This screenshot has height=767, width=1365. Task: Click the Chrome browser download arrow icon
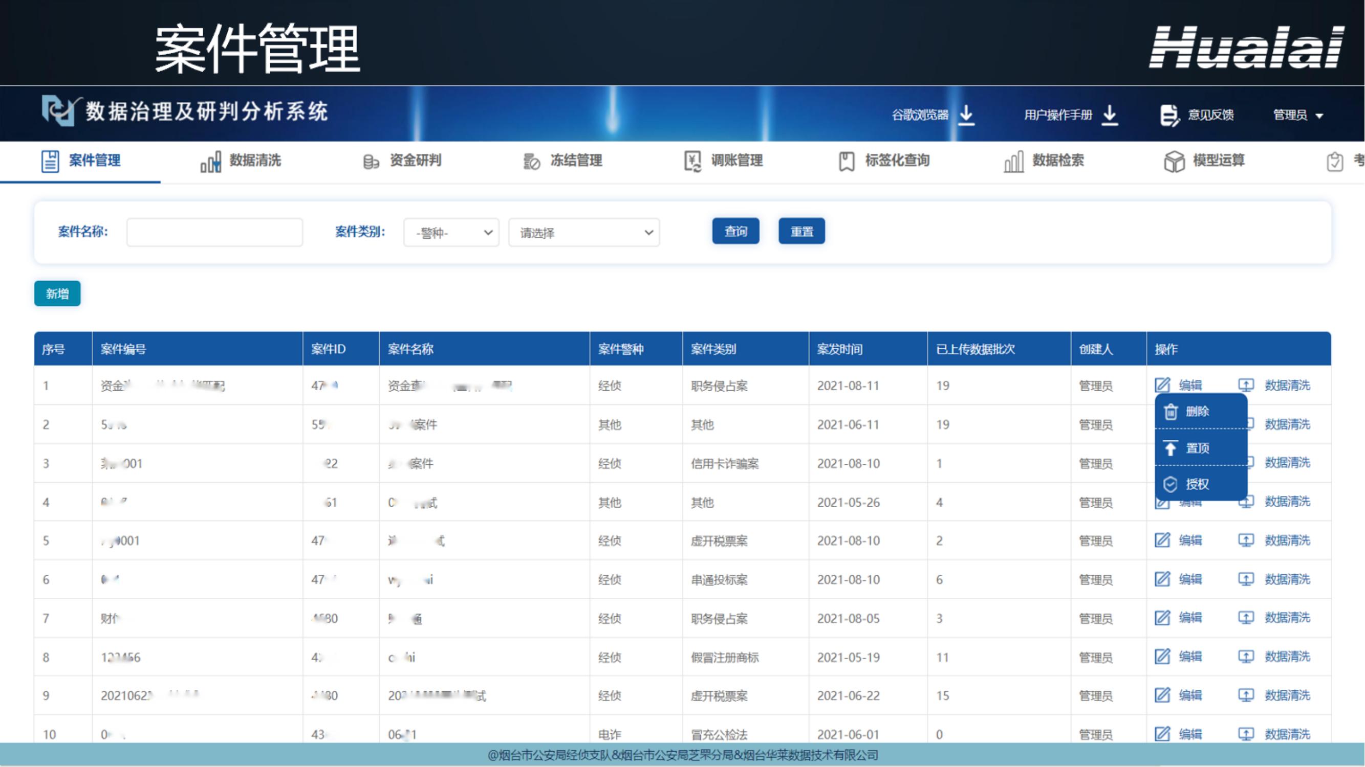[x=966, y=115]
